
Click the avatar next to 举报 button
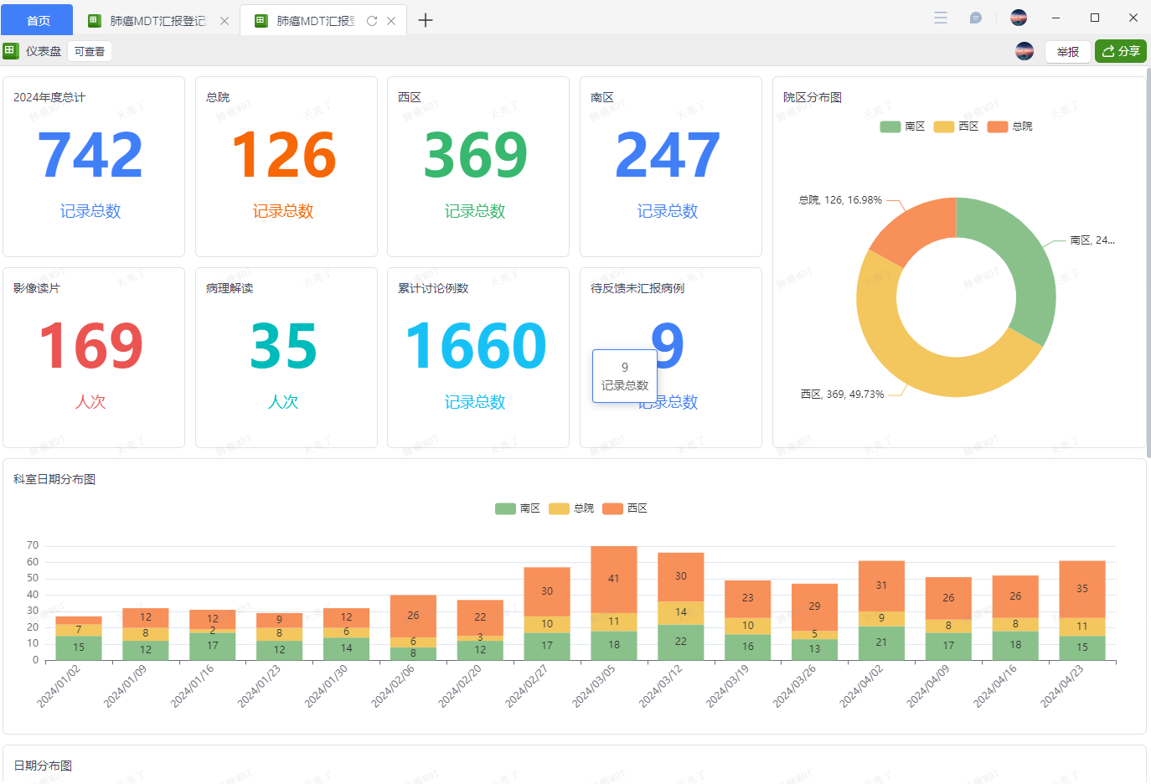pos(1025,51)
